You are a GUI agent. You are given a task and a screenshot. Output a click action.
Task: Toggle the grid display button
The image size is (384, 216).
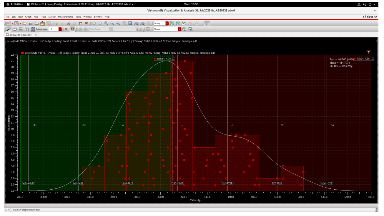[207, 23]
